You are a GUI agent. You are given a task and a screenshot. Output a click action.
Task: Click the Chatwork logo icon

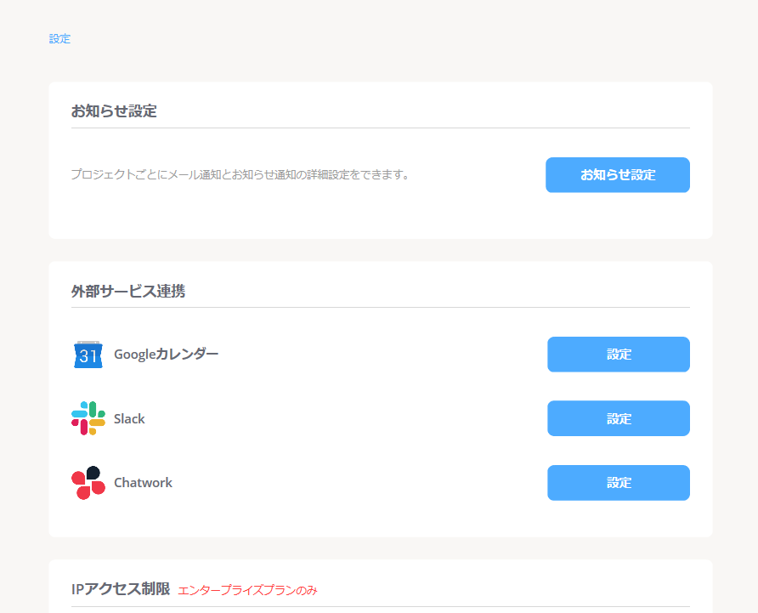pyautogui.click(x=88, y=482)
